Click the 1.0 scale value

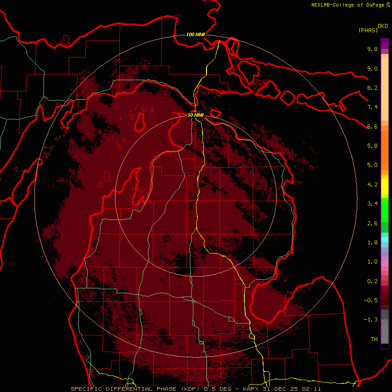(x=372, y=262)
